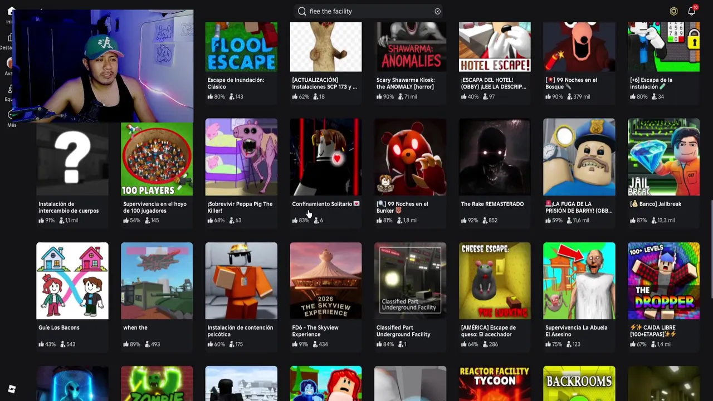
Task: Open Hotel Escape game thumbnail
Action: [495, 47]
